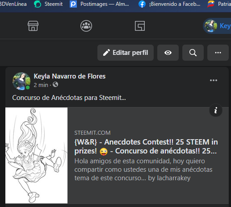This screenshot has height=207, width=231.
Task: Click the Postimages P icon in bookmarks
Action: [73, 4]
